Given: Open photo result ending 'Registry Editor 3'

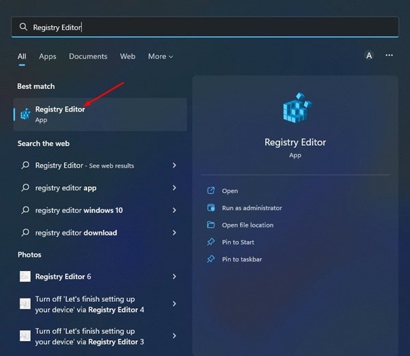Looking at the screenshot, I should tap(100, 336).
